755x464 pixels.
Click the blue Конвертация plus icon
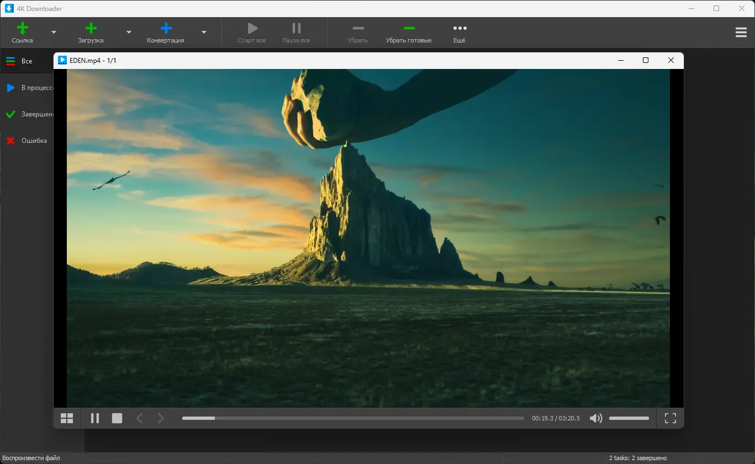coord(166,29)
